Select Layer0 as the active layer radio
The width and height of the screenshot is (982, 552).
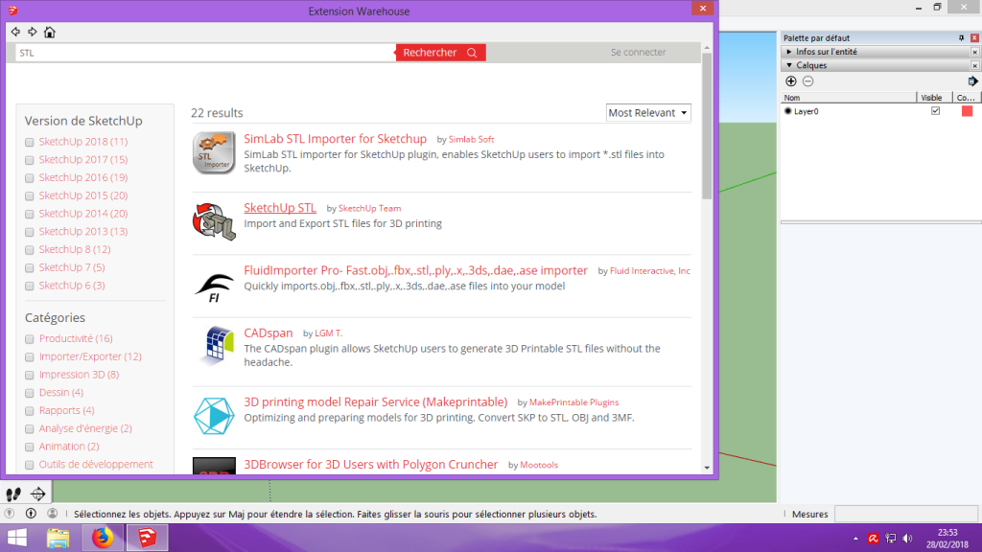788,111
